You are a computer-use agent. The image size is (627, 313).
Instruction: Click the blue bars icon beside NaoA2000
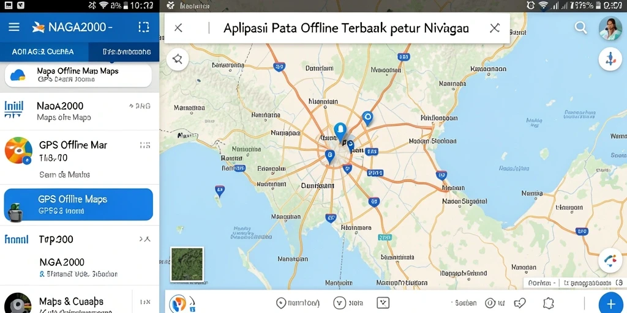coord(14,109)
